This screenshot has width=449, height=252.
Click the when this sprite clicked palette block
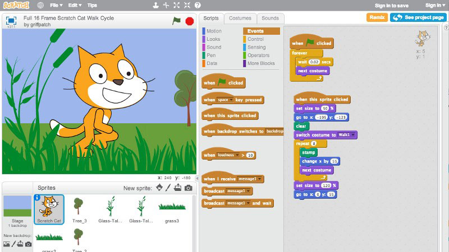point(230,115)
